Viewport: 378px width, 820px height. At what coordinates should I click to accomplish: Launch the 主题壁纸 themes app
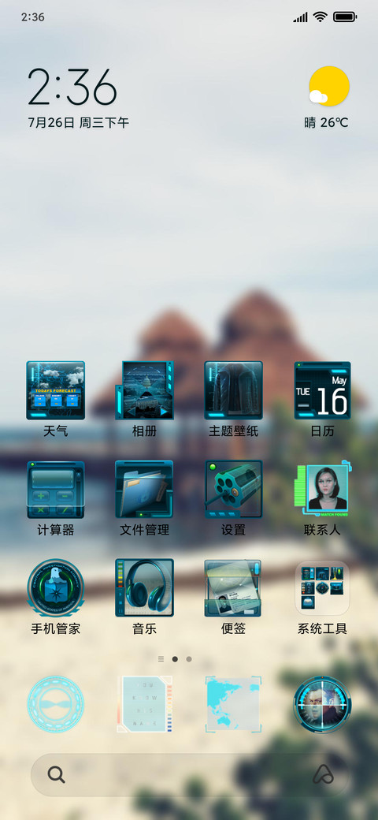tap(233, 390)
